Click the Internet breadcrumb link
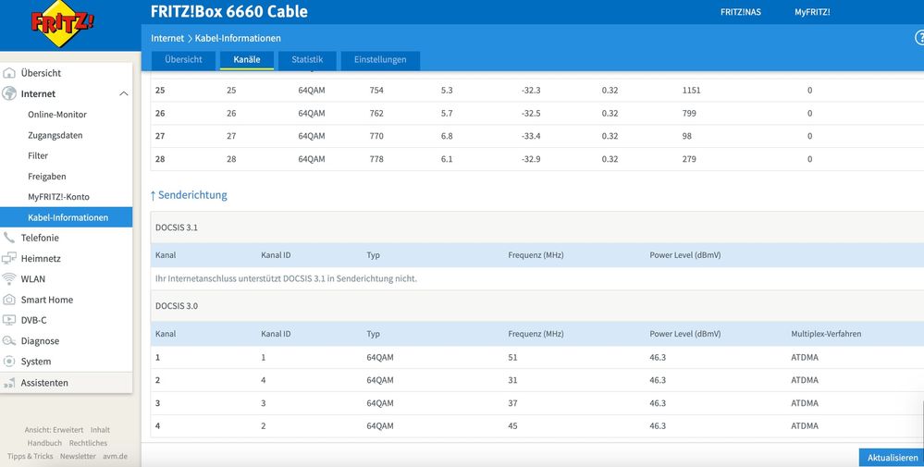The image size is (924, 467). point(167,38)
